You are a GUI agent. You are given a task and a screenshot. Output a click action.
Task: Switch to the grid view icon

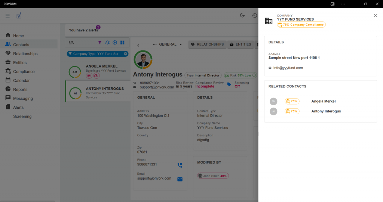(x=122, y=43)
